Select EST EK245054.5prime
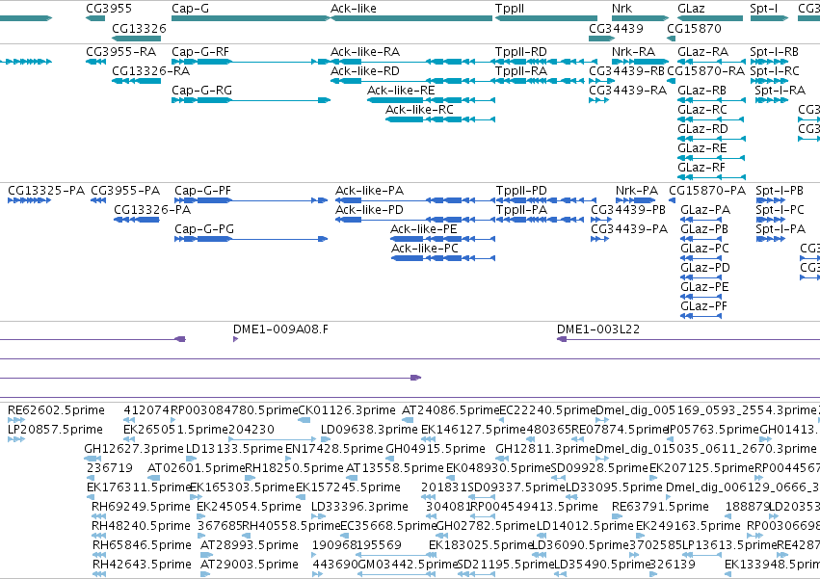 (249, 507)
